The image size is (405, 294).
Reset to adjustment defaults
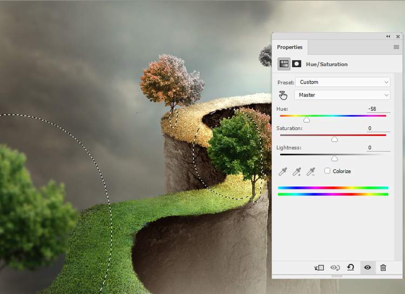(x=350, y=268)
